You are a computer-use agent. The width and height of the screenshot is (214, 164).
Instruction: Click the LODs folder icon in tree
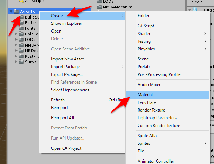click(21, 40)
